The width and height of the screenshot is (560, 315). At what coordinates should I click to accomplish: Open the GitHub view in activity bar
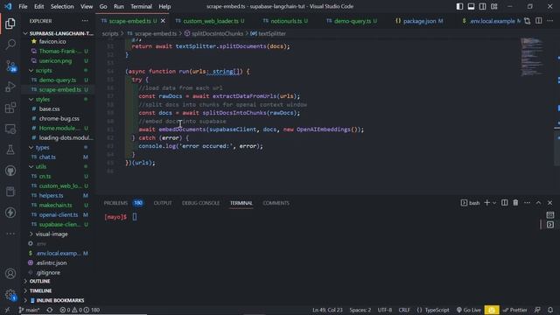click(x=10, y=171)
